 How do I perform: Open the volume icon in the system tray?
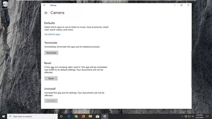coord(193,116)
